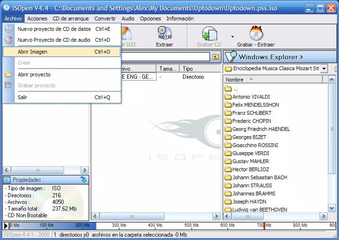Select the Frederic CHOPIN folder
The image size is (339, 240).
pos(247,121)
